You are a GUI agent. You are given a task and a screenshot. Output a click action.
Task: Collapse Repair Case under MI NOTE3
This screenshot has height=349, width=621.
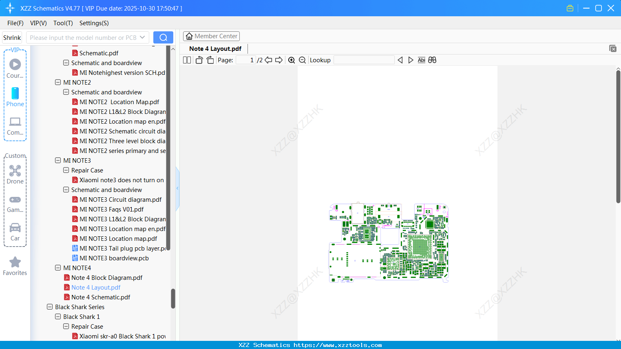[x=66, y=170]
